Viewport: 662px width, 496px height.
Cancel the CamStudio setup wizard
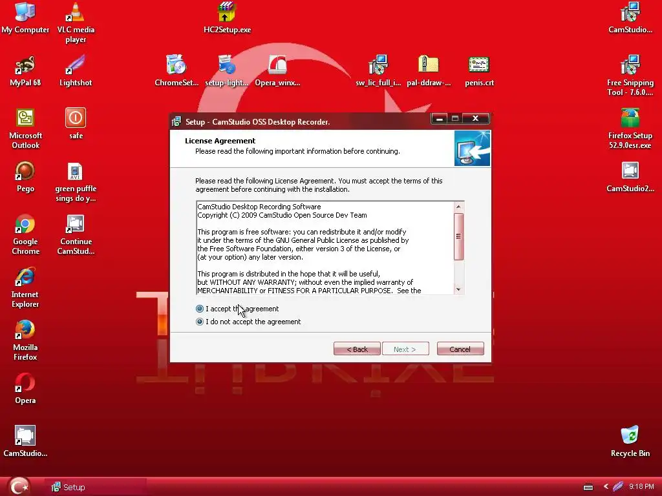click(x=460, y=349)
